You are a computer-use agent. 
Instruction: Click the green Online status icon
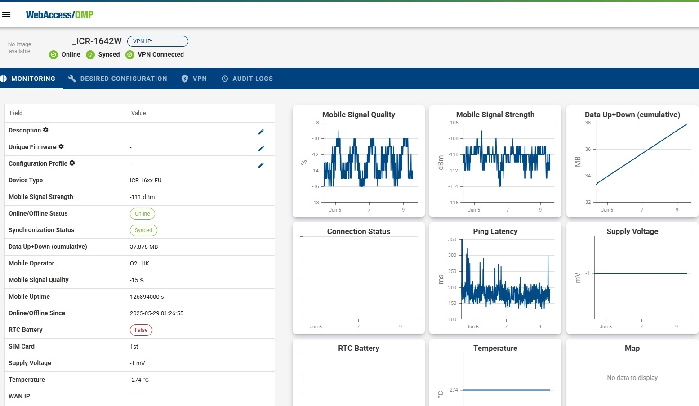(53, 55)
